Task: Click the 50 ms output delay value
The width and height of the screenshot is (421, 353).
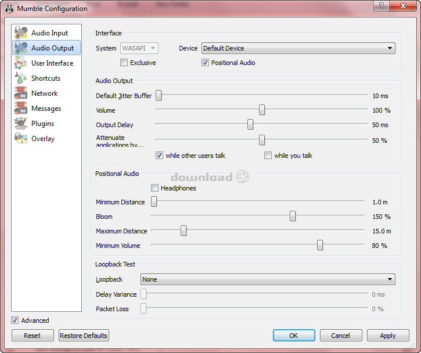Action: (380, 125)
